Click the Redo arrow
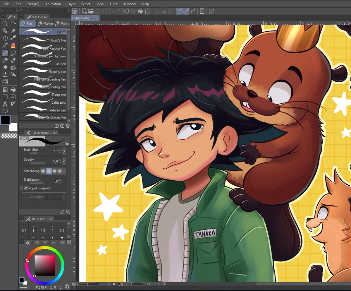The width and height of the screenshot is (351, 291). point(117,11)
